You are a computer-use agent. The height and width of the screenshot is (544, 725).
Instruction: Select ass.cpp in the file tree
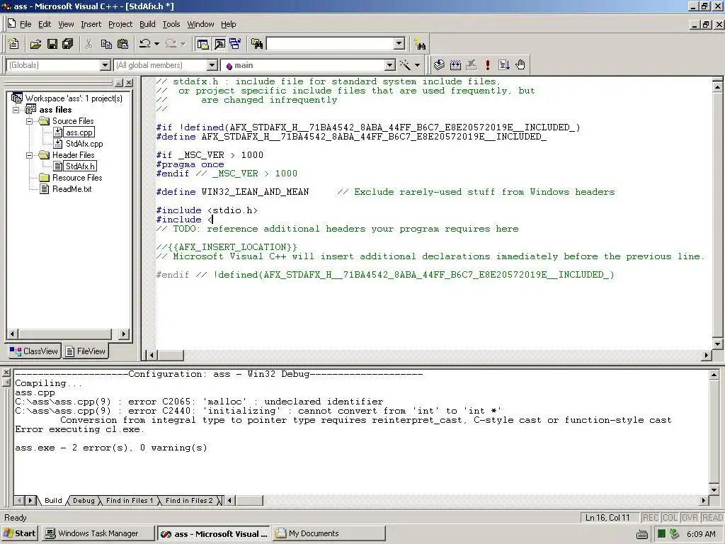tap(79, 132)
